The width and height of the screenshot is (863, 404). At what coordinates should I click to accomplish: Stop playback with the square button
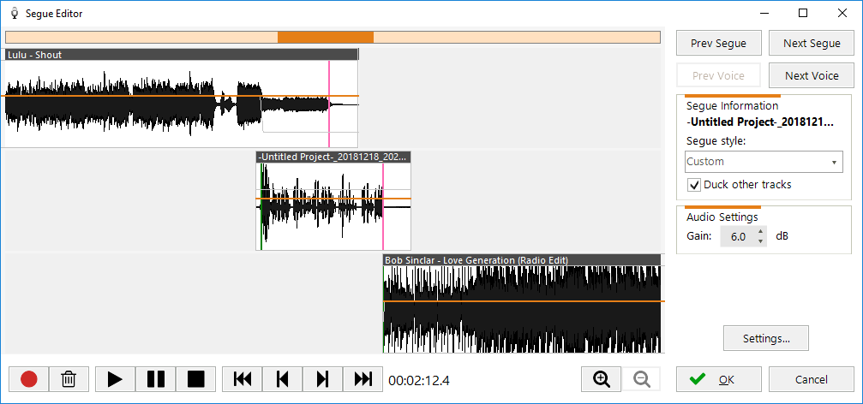[x=196, y=379]
